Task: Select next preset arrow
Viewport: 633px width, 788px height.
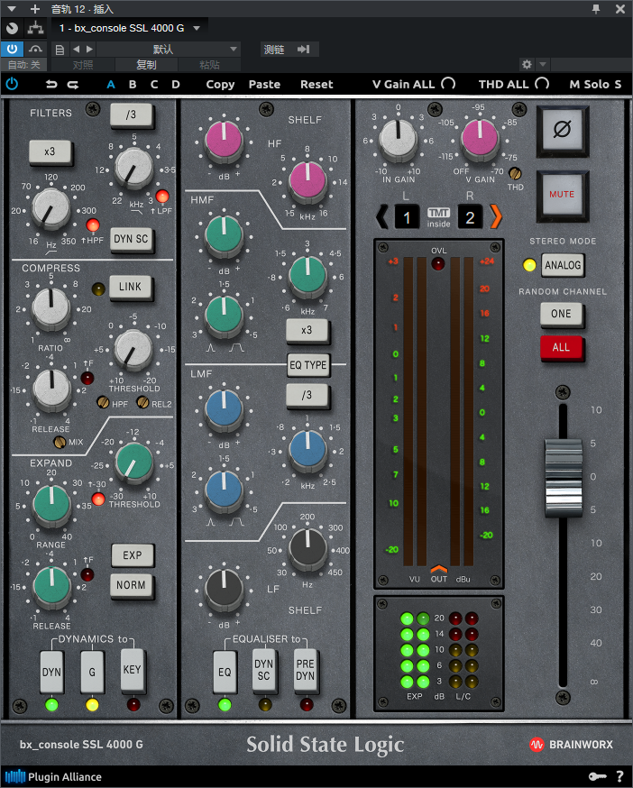Action: (89, 50)
